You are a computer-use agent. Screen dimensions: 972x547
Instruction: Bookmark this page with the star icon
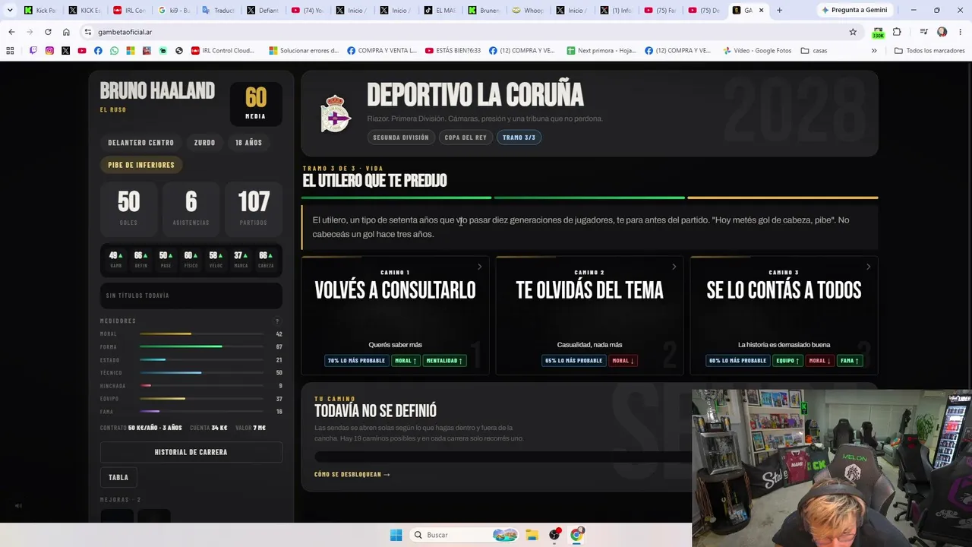tap(853, 32)
